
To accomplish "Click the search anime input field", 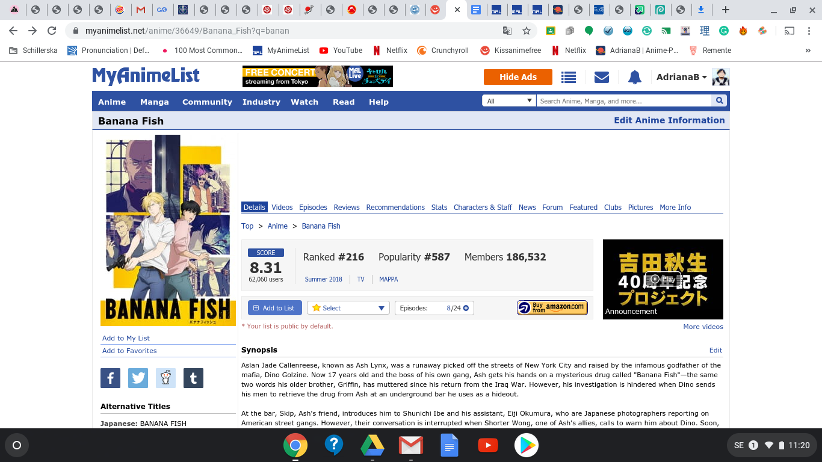I will 623,101.
